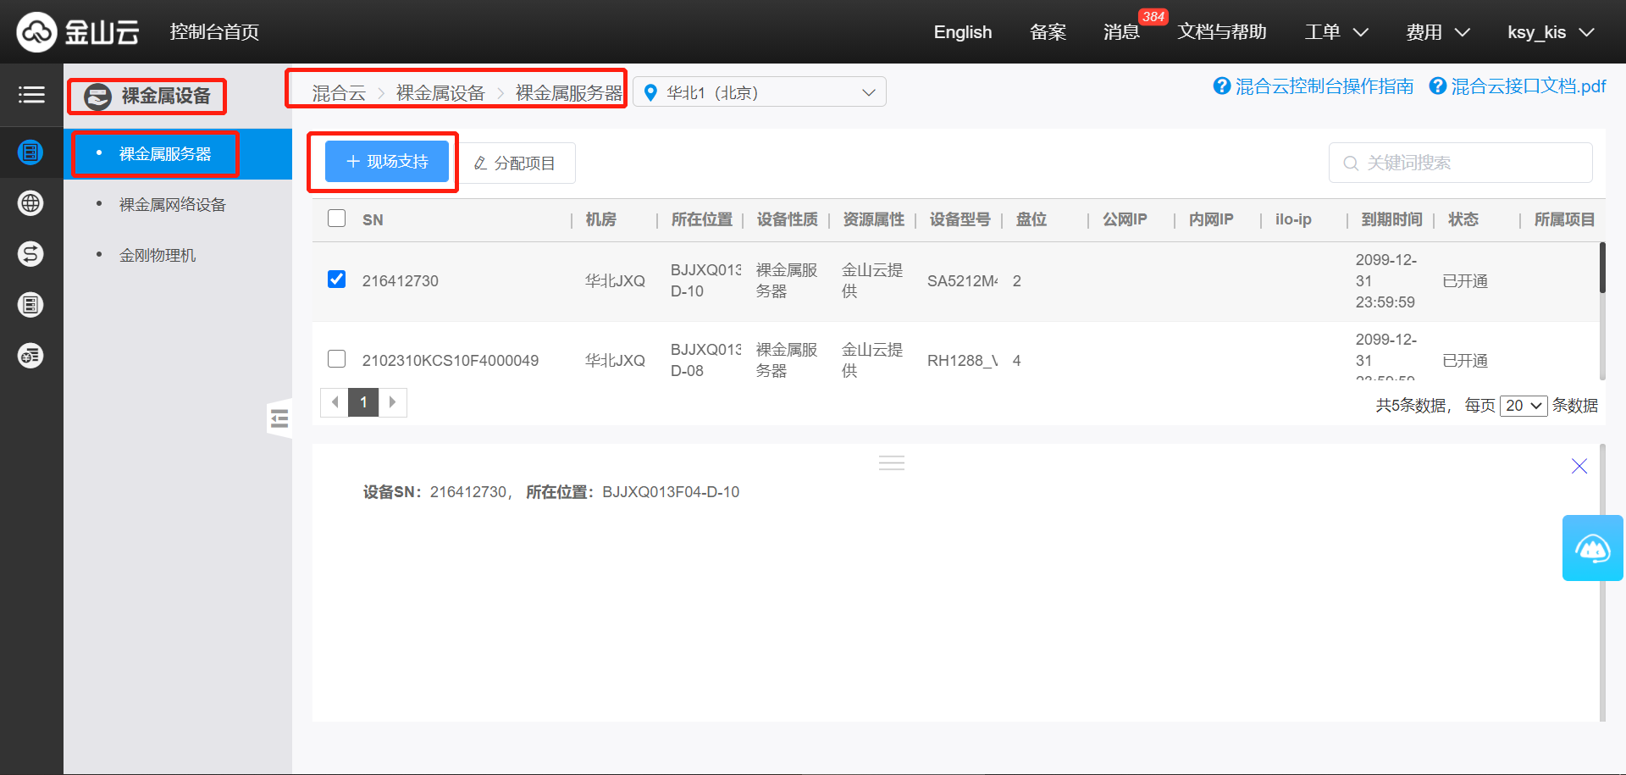Click the detail panel vertical scrollbar
The width and height of the screenshot is (1626, 775).
tap(1602, 583)
